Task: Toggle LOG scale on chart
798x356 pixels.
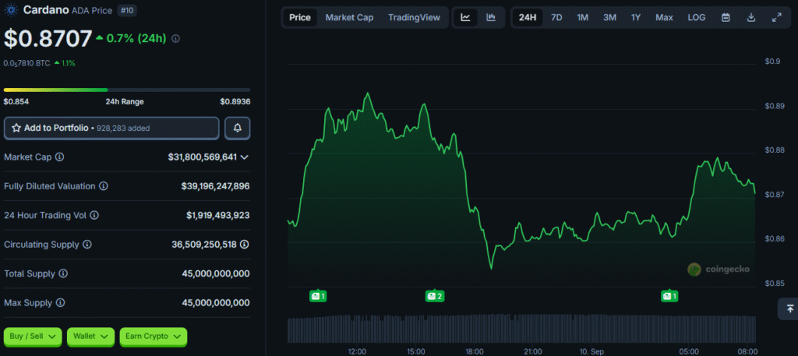Action: [697, 17]
